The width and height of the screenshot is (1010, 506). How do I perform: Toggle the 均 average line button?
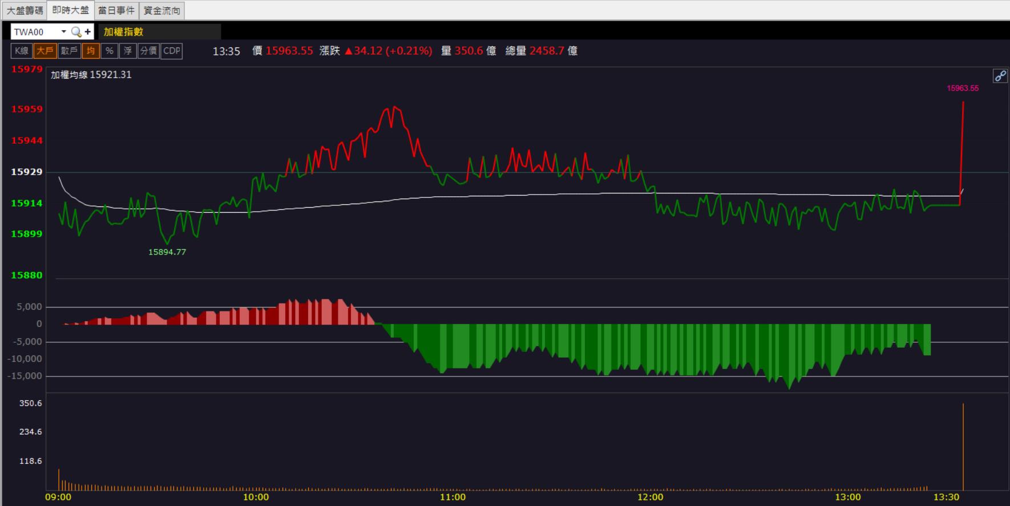pos(91,51)
